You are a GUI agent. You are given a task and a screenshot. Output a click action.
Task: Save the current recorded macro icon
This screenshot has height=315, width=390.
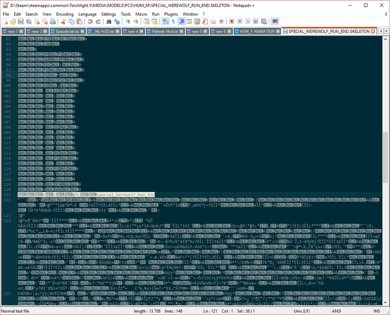264,22
